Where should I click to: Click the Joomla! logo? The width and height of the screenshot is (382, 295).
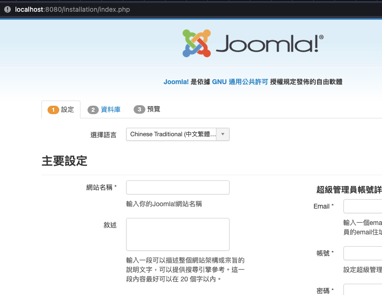coord(253,44)
